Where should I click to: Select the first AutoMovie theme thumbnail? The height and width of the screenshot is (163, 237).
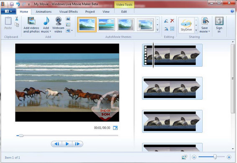(x=87, y=25)
